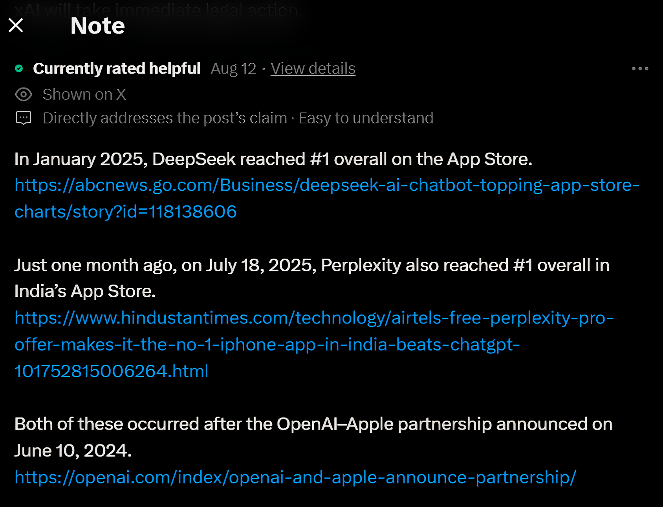Click the Easy to understand tag
Viewport: 663px width, 507px height.
click(366, 118)
